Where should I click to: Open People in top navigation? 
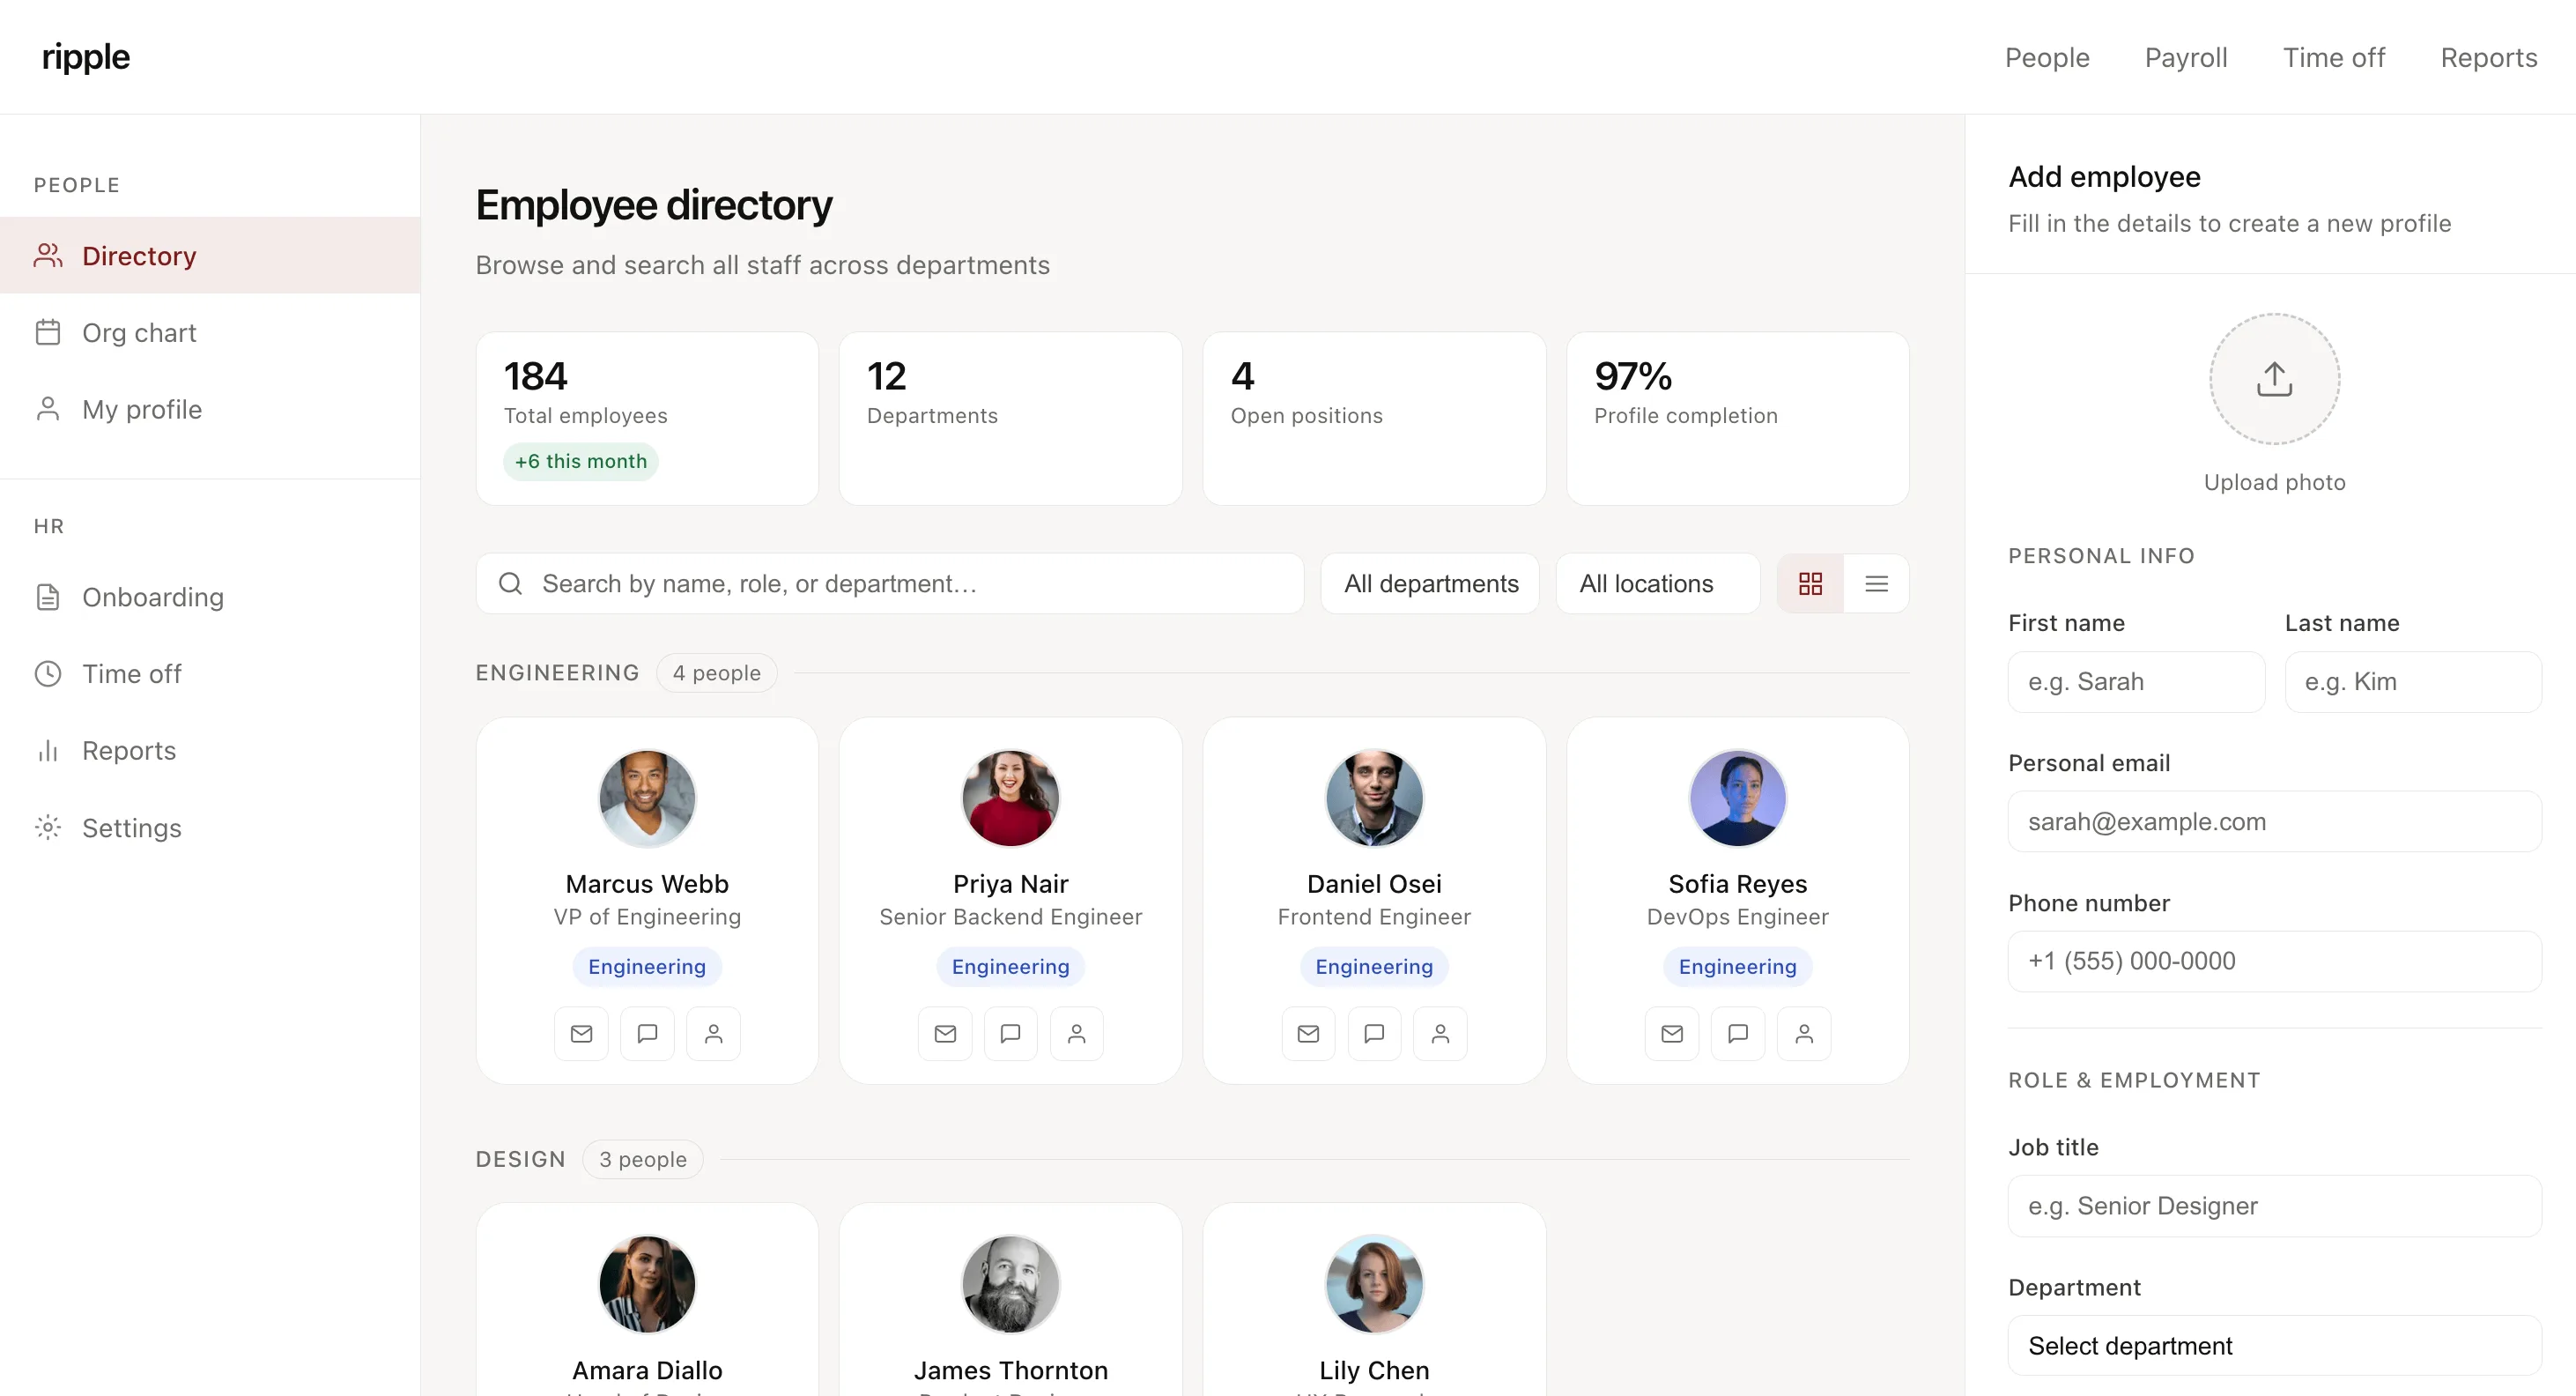coord(2047,57)
